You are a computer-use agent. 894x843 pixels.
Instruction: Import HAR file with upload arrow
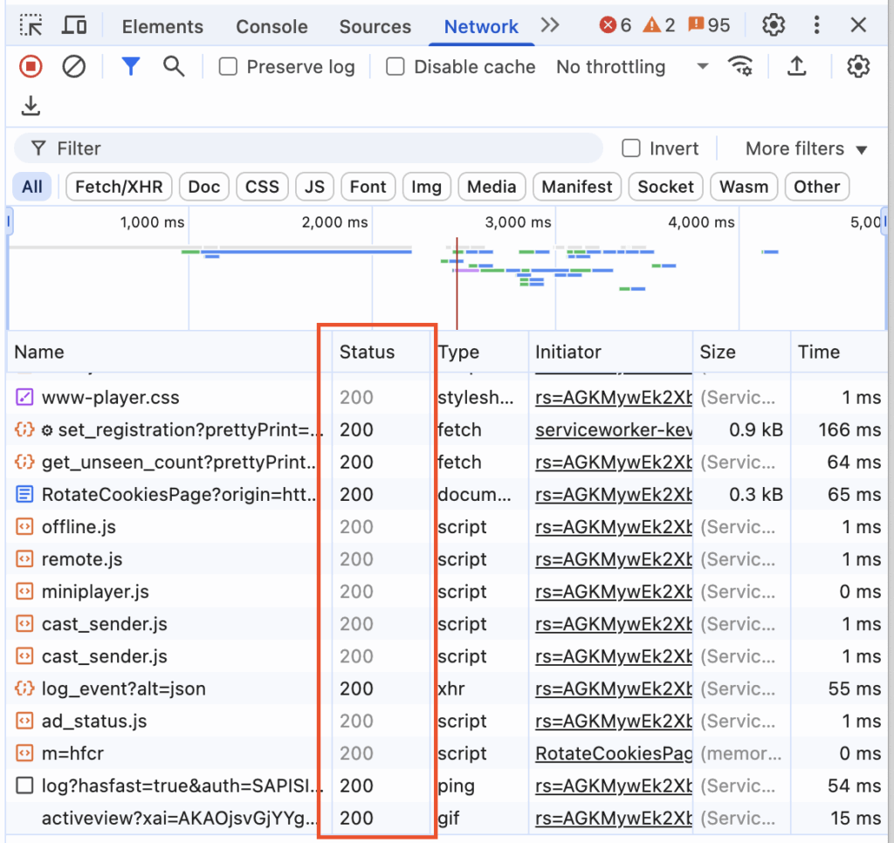(x=797, y=66)
